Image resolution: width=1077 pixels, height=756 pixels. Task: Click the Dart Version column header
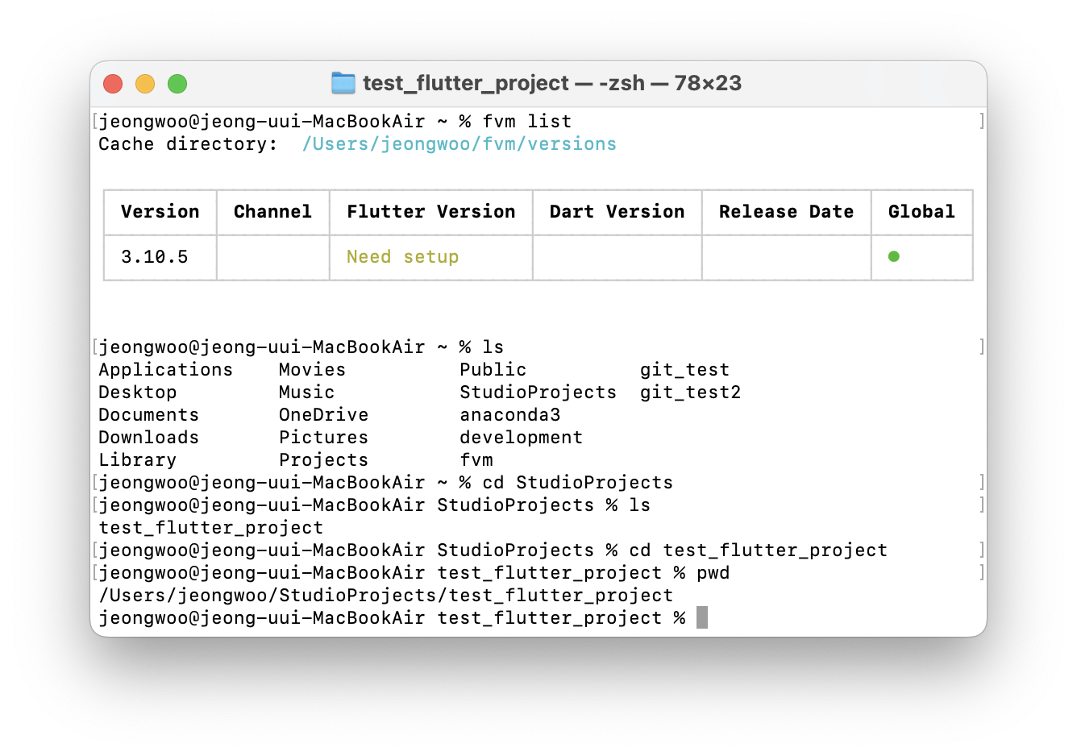click(x=617, y=212)
